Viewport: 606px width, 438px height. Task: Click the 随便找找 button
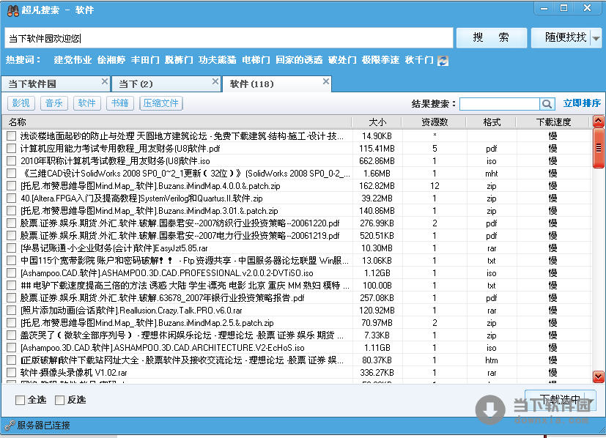click(x=561, y=38)
